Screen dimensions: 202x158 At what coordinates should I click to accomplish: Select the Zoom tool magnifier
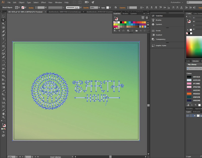tap(3, 117)
